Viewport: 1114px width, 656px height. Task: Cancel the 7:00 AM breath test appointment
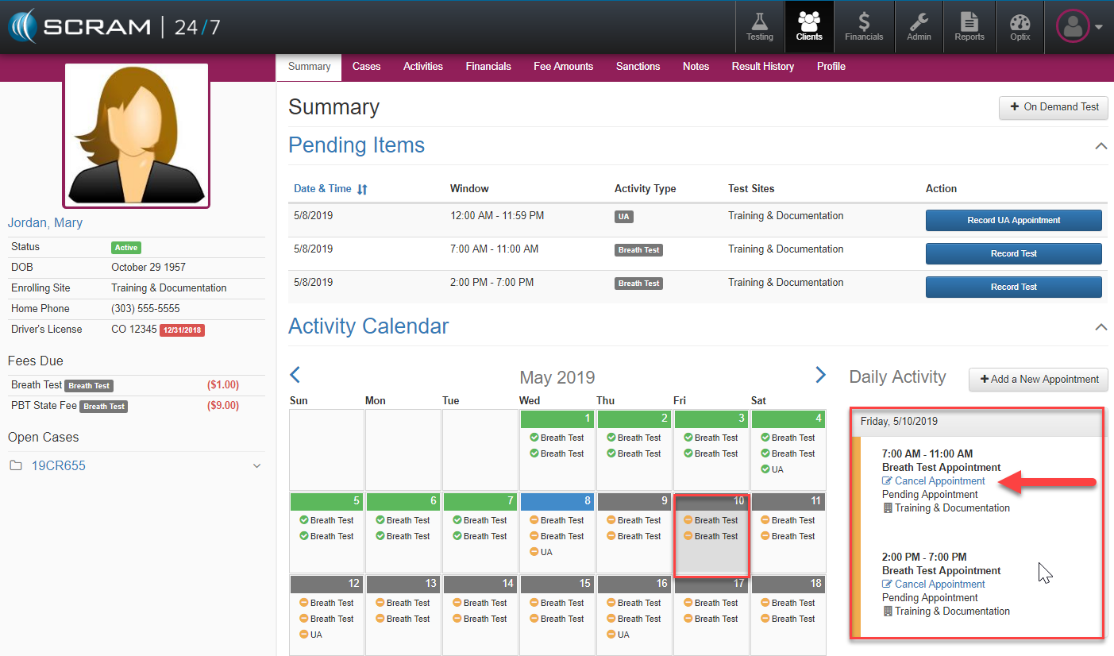tap(939, 481)
